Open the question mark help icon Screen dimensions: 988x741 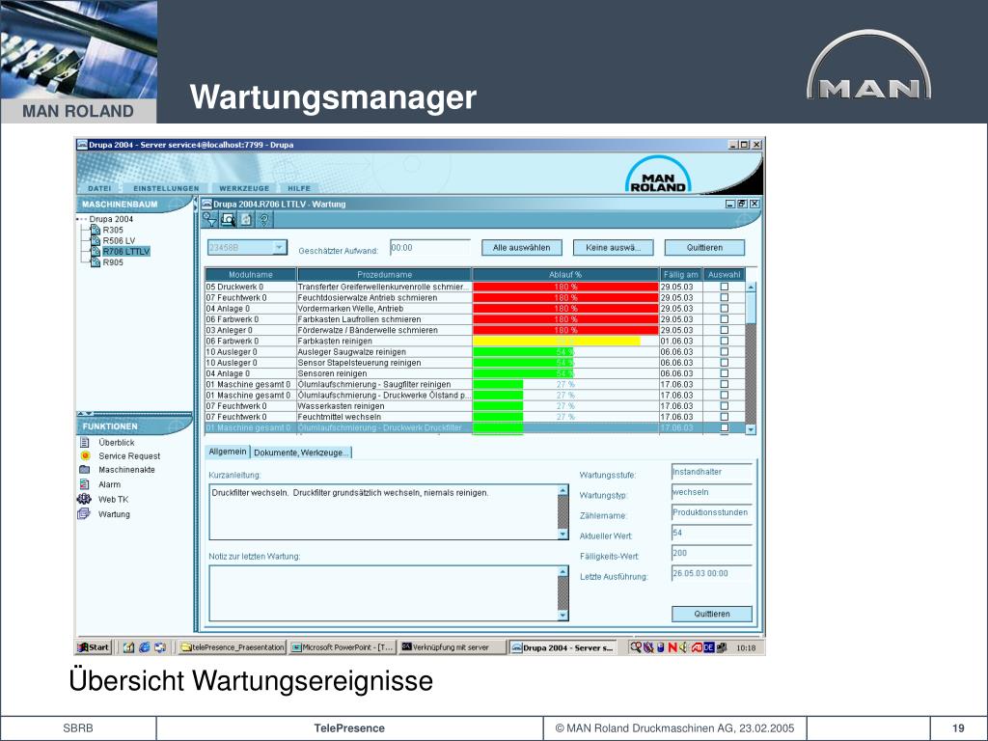pyautogui.click(x=264, y=219)
